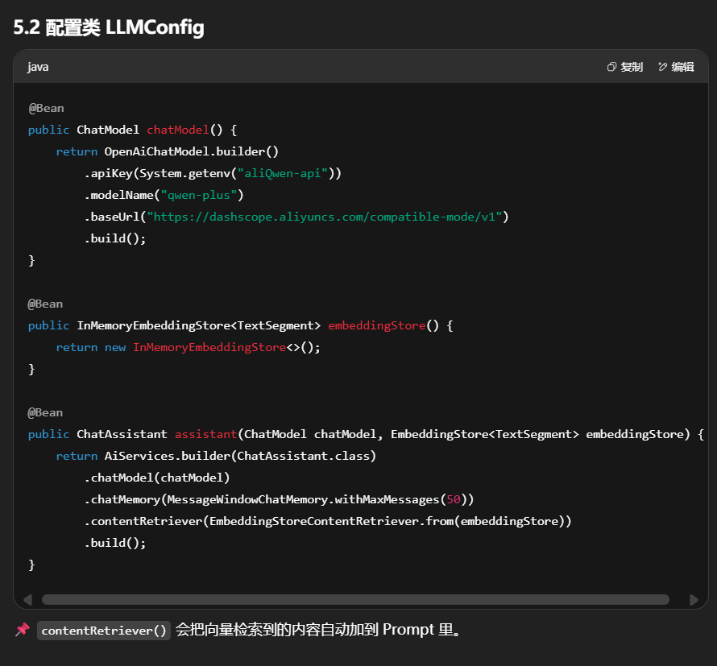Image resolution: width=717 pixels, height=666 pixels.
Task: Click the horizontal scrollbar thumb
Action: point(354,599)
